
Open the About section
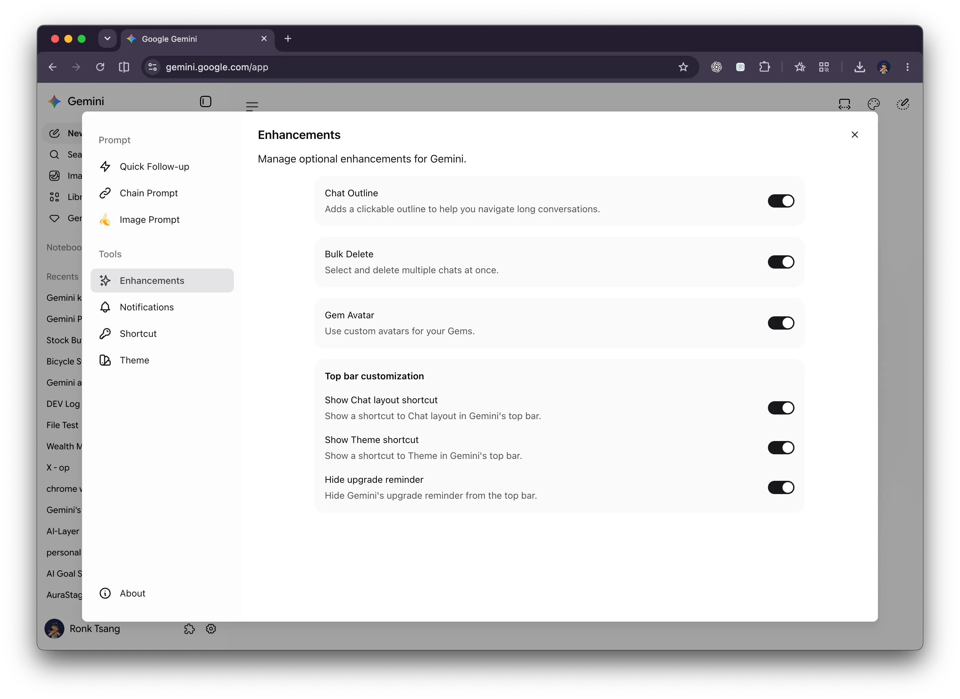[x=162, y=593]
